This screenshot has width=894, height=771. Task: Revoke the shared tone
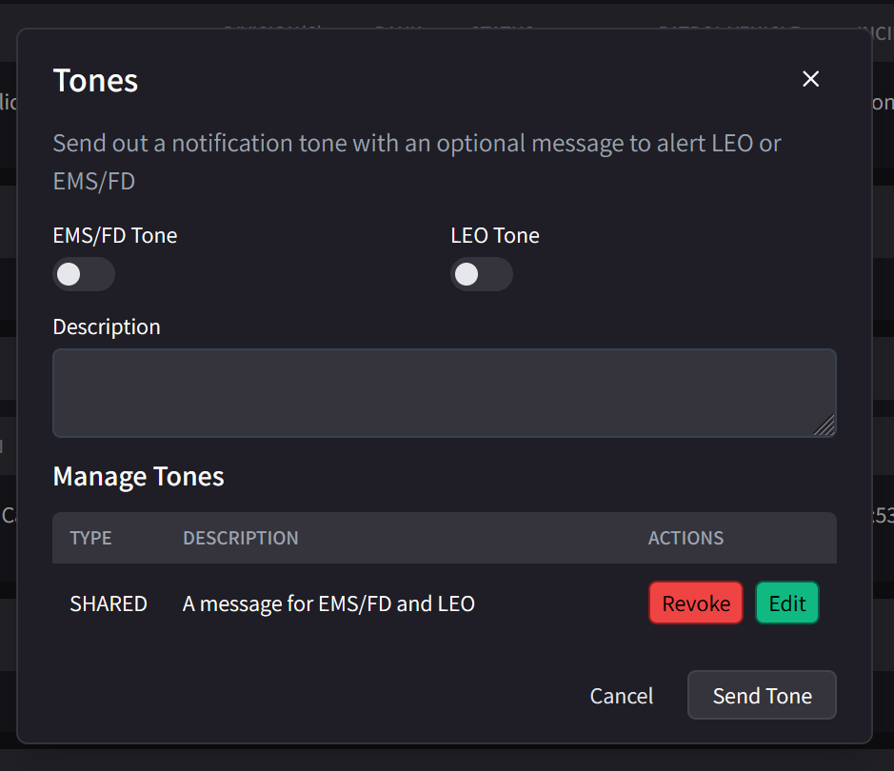coord(696,603)
